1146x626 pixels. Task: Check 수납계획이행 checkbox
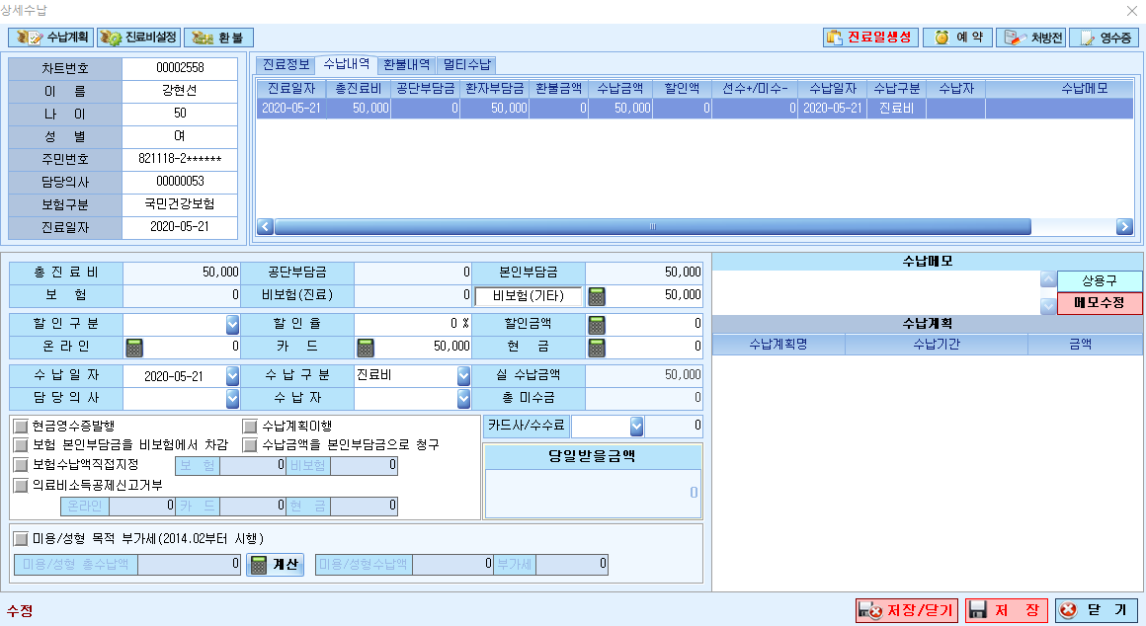251,426
